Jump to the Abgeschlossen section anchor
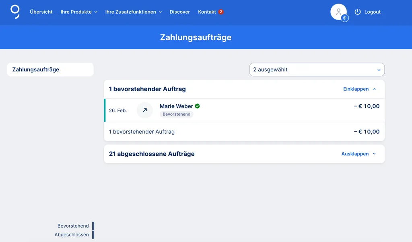412x242 pixels. click(72, 235)
